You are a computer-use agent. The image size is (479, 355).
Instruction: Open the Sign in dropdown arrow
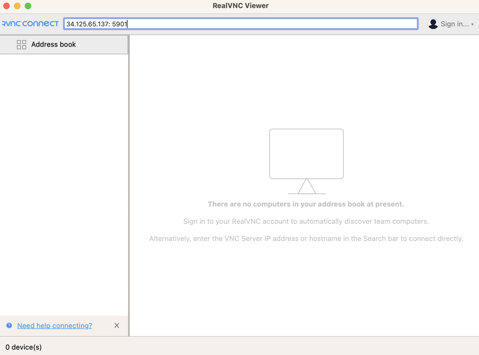click(x=473, y=24)
